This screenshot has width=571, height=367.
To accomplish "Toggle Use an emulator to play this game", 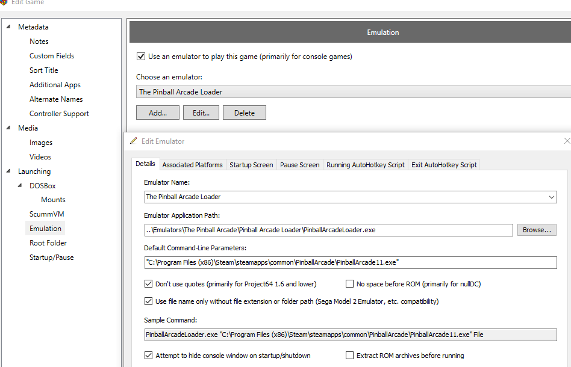I will [140, 57].
